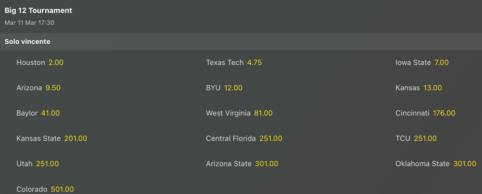
Task: Click the Houston team name label
Action: [x=30, y=62]
